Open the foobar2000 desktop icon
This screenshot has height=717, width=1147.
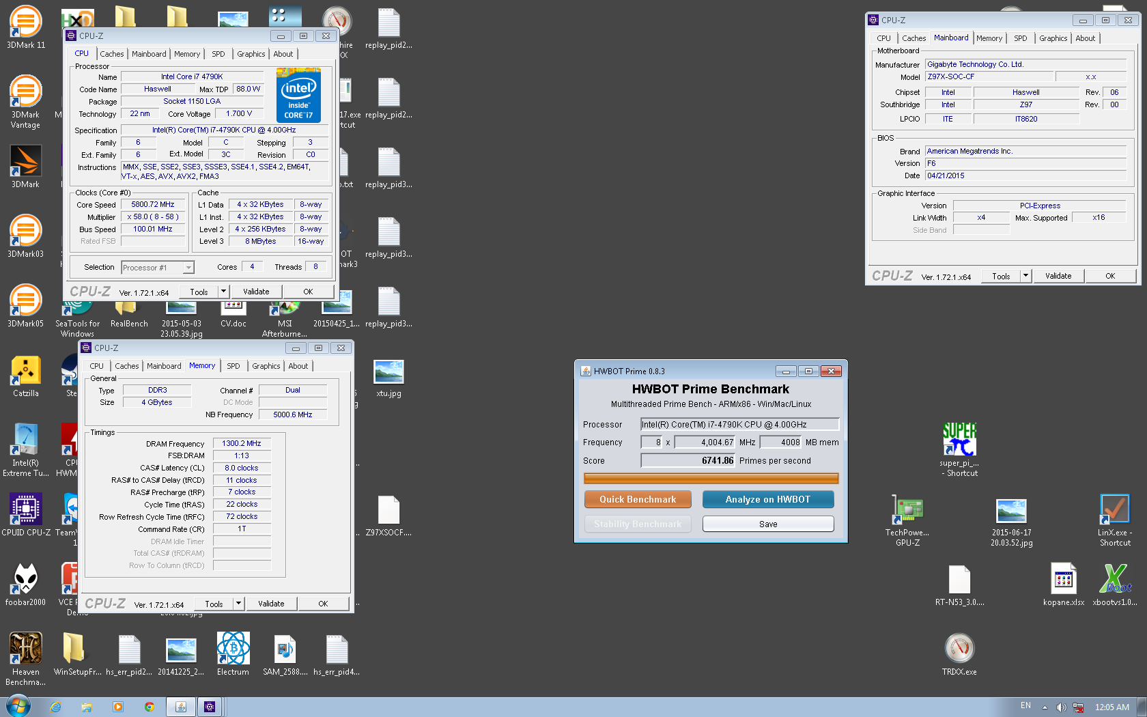click(x=25, y=585)
